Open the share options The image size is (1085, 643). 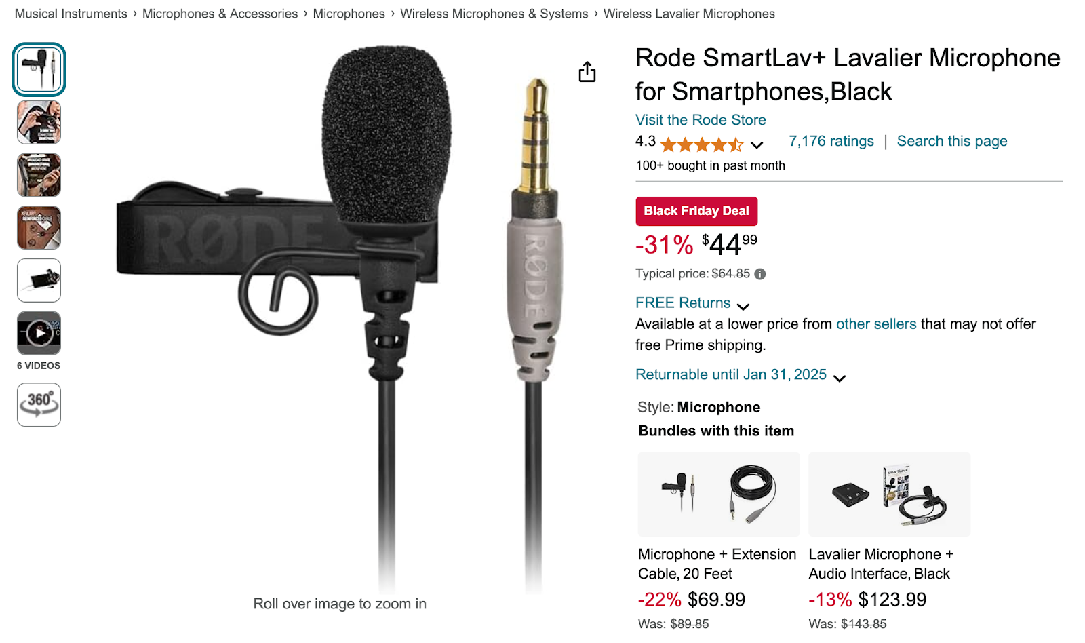[x=586, y=72]
